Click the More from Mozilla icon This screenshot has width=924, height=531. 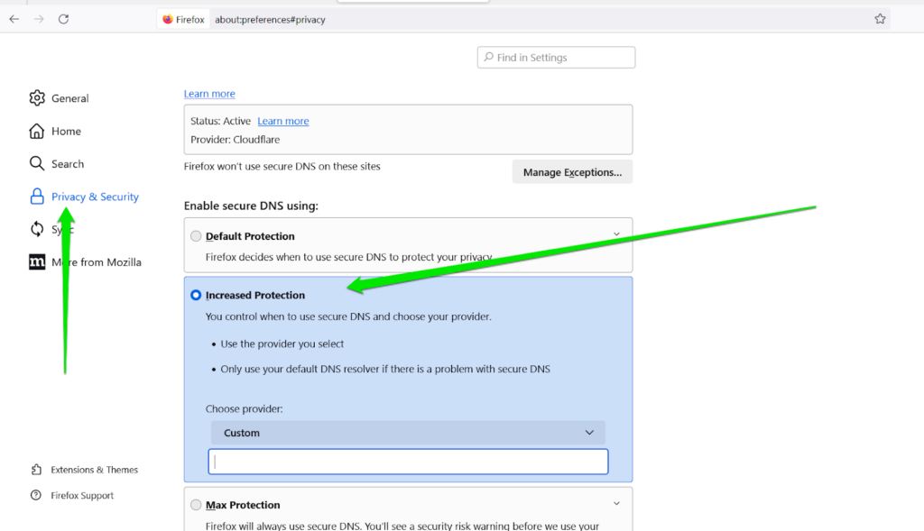(37, 261)
